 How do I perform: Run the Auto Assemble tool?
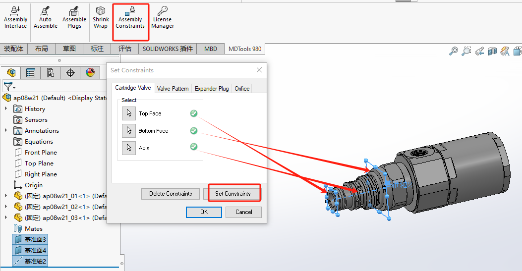(45, 18)
